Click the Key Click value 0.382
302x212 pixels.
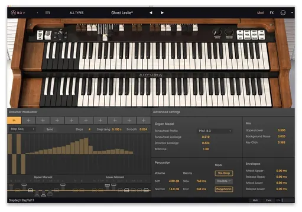(x=281, y=143)
